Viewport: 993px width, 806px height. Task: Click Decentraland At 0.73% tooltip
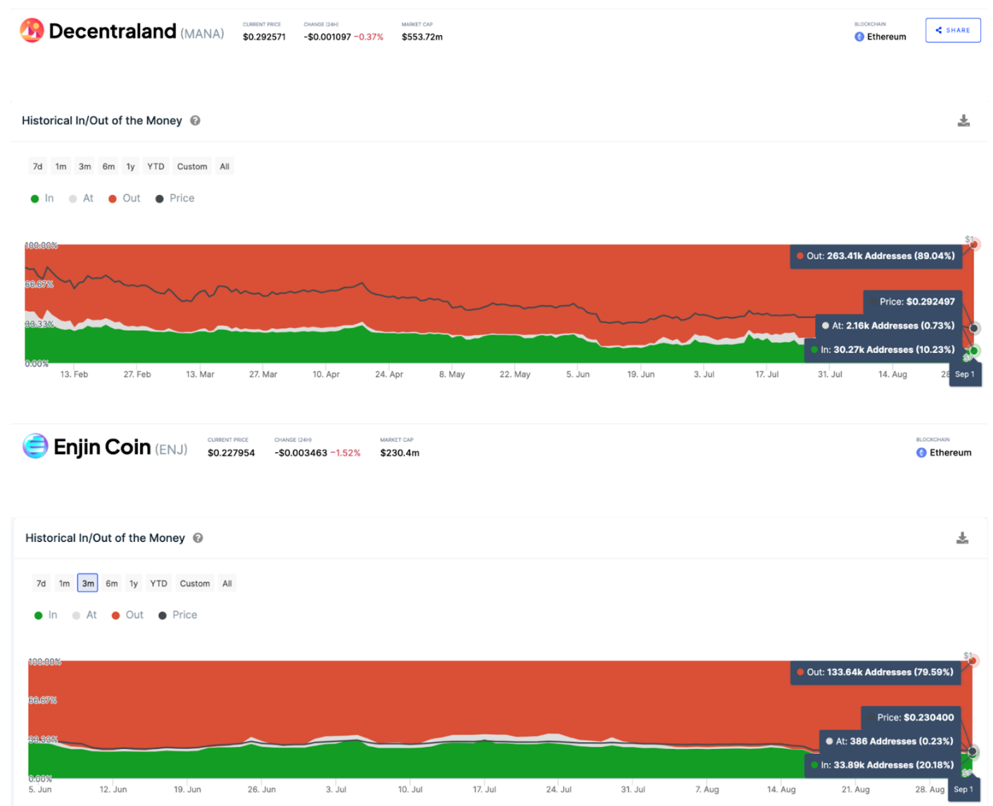click(x=889, y=325)
